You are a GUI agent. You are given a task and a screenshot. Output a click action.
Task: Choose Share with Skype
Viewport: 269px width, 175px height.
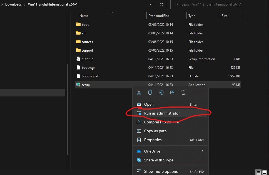point(170,160)
